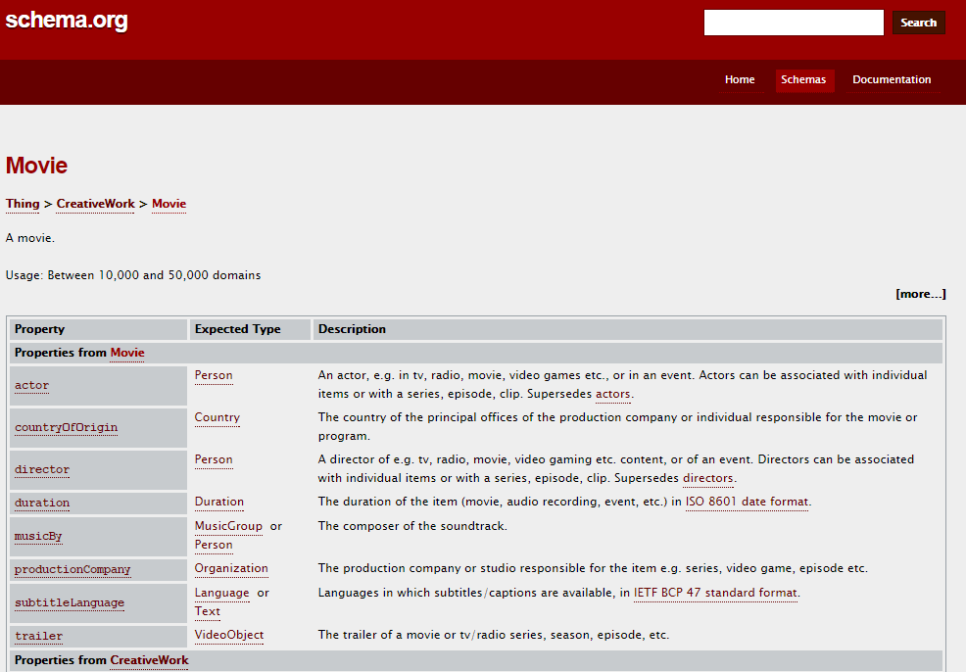The image size is (966, 672).
Task: Click the trailer description text
Action: tap(494, 635)
